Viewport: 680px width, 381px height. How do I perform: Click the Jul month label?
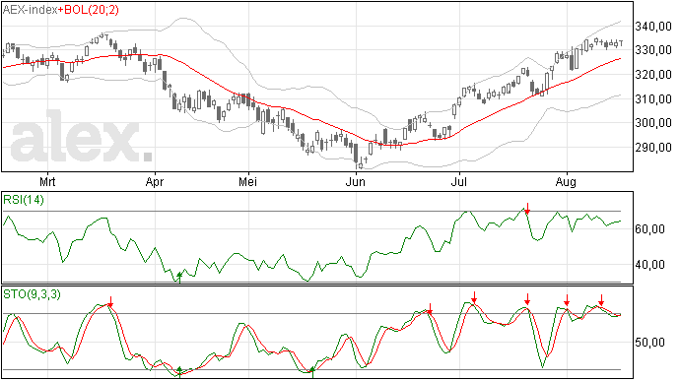pyautogui.click(x=459, y=181)
